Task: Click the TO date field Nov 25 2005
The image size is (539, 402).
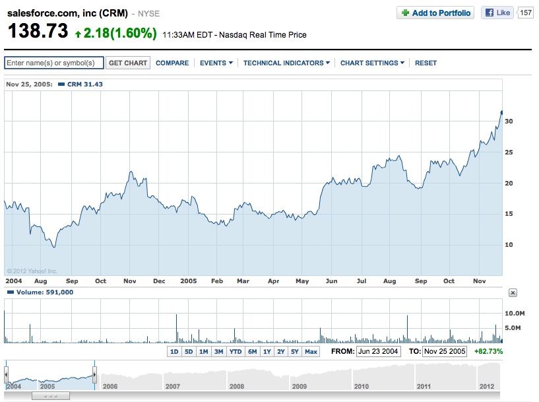Action: [x=445, y=351]
